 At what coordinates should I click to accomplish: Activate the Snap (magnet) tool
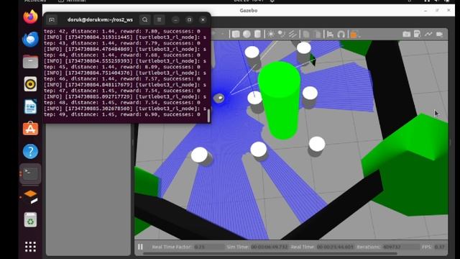tap(341, 35)
